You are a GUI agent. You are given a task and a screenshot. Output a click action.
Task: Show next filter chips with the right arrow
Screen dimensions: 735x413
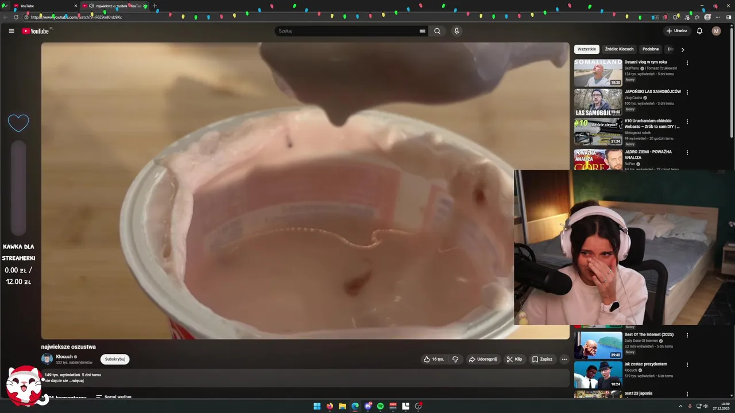[682, 50]
